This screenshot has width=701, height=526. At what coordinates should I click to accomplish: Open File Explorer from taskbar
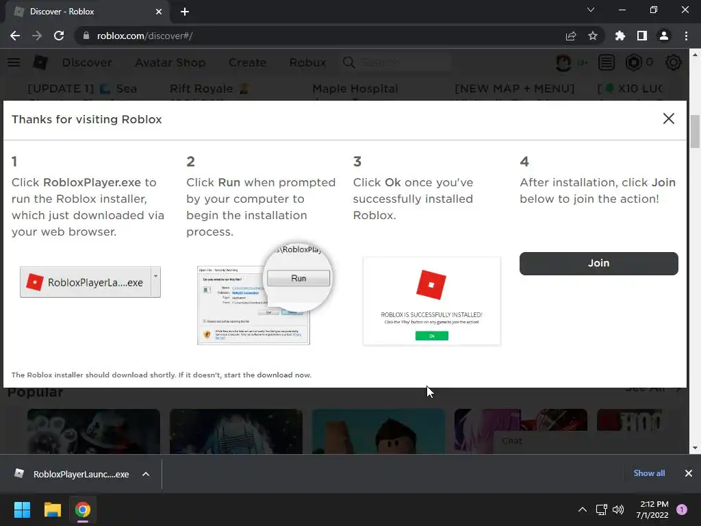click(x=52, y=510)
